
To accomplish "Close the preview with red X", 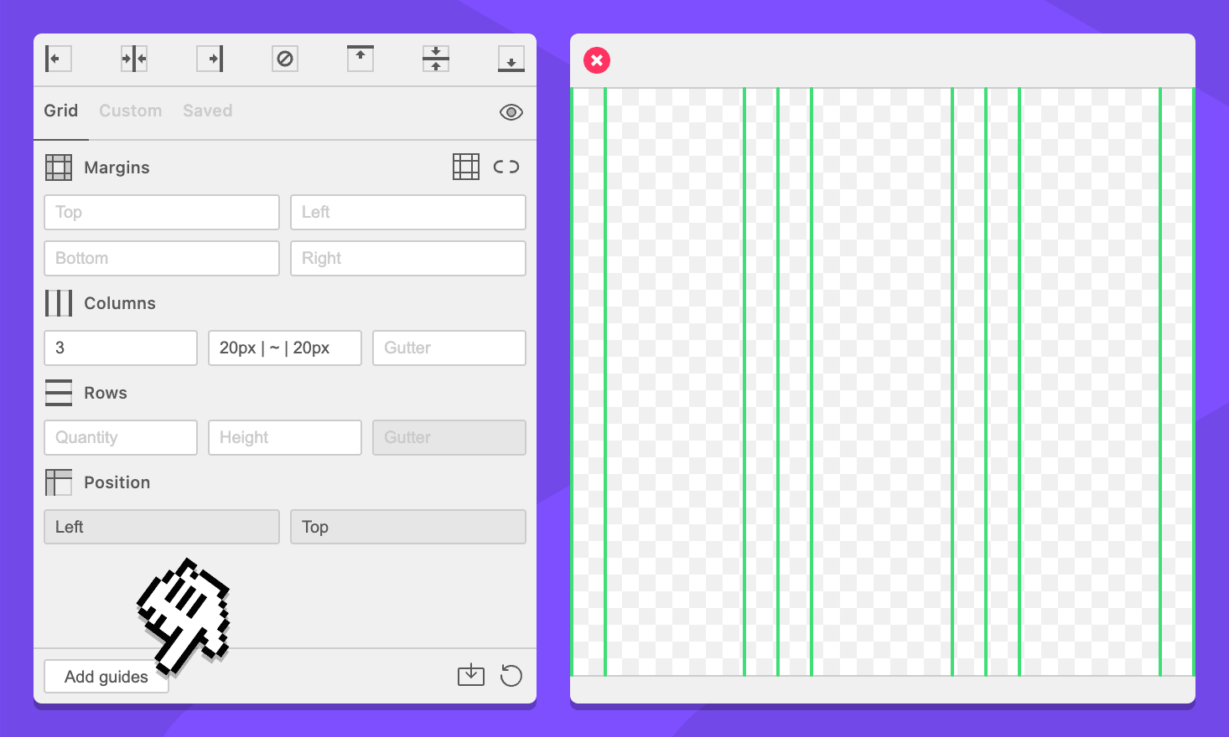I will click(x=597, y=60).
